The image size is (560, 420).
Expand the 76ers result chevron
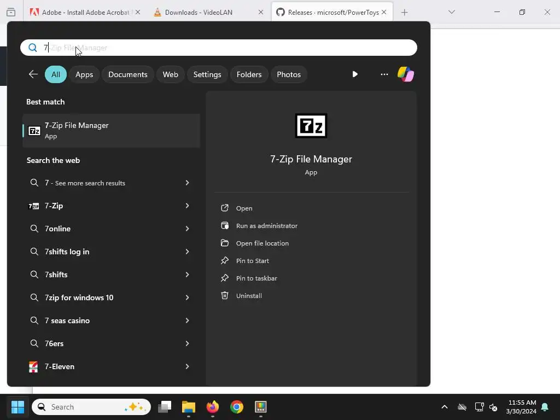(x=187, y=343)
